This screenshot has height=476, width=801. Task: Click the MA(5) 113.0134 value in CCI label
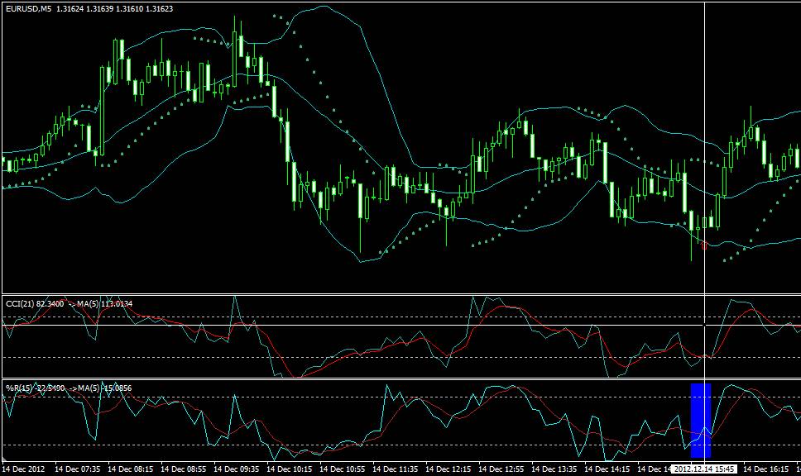(105, 304)
